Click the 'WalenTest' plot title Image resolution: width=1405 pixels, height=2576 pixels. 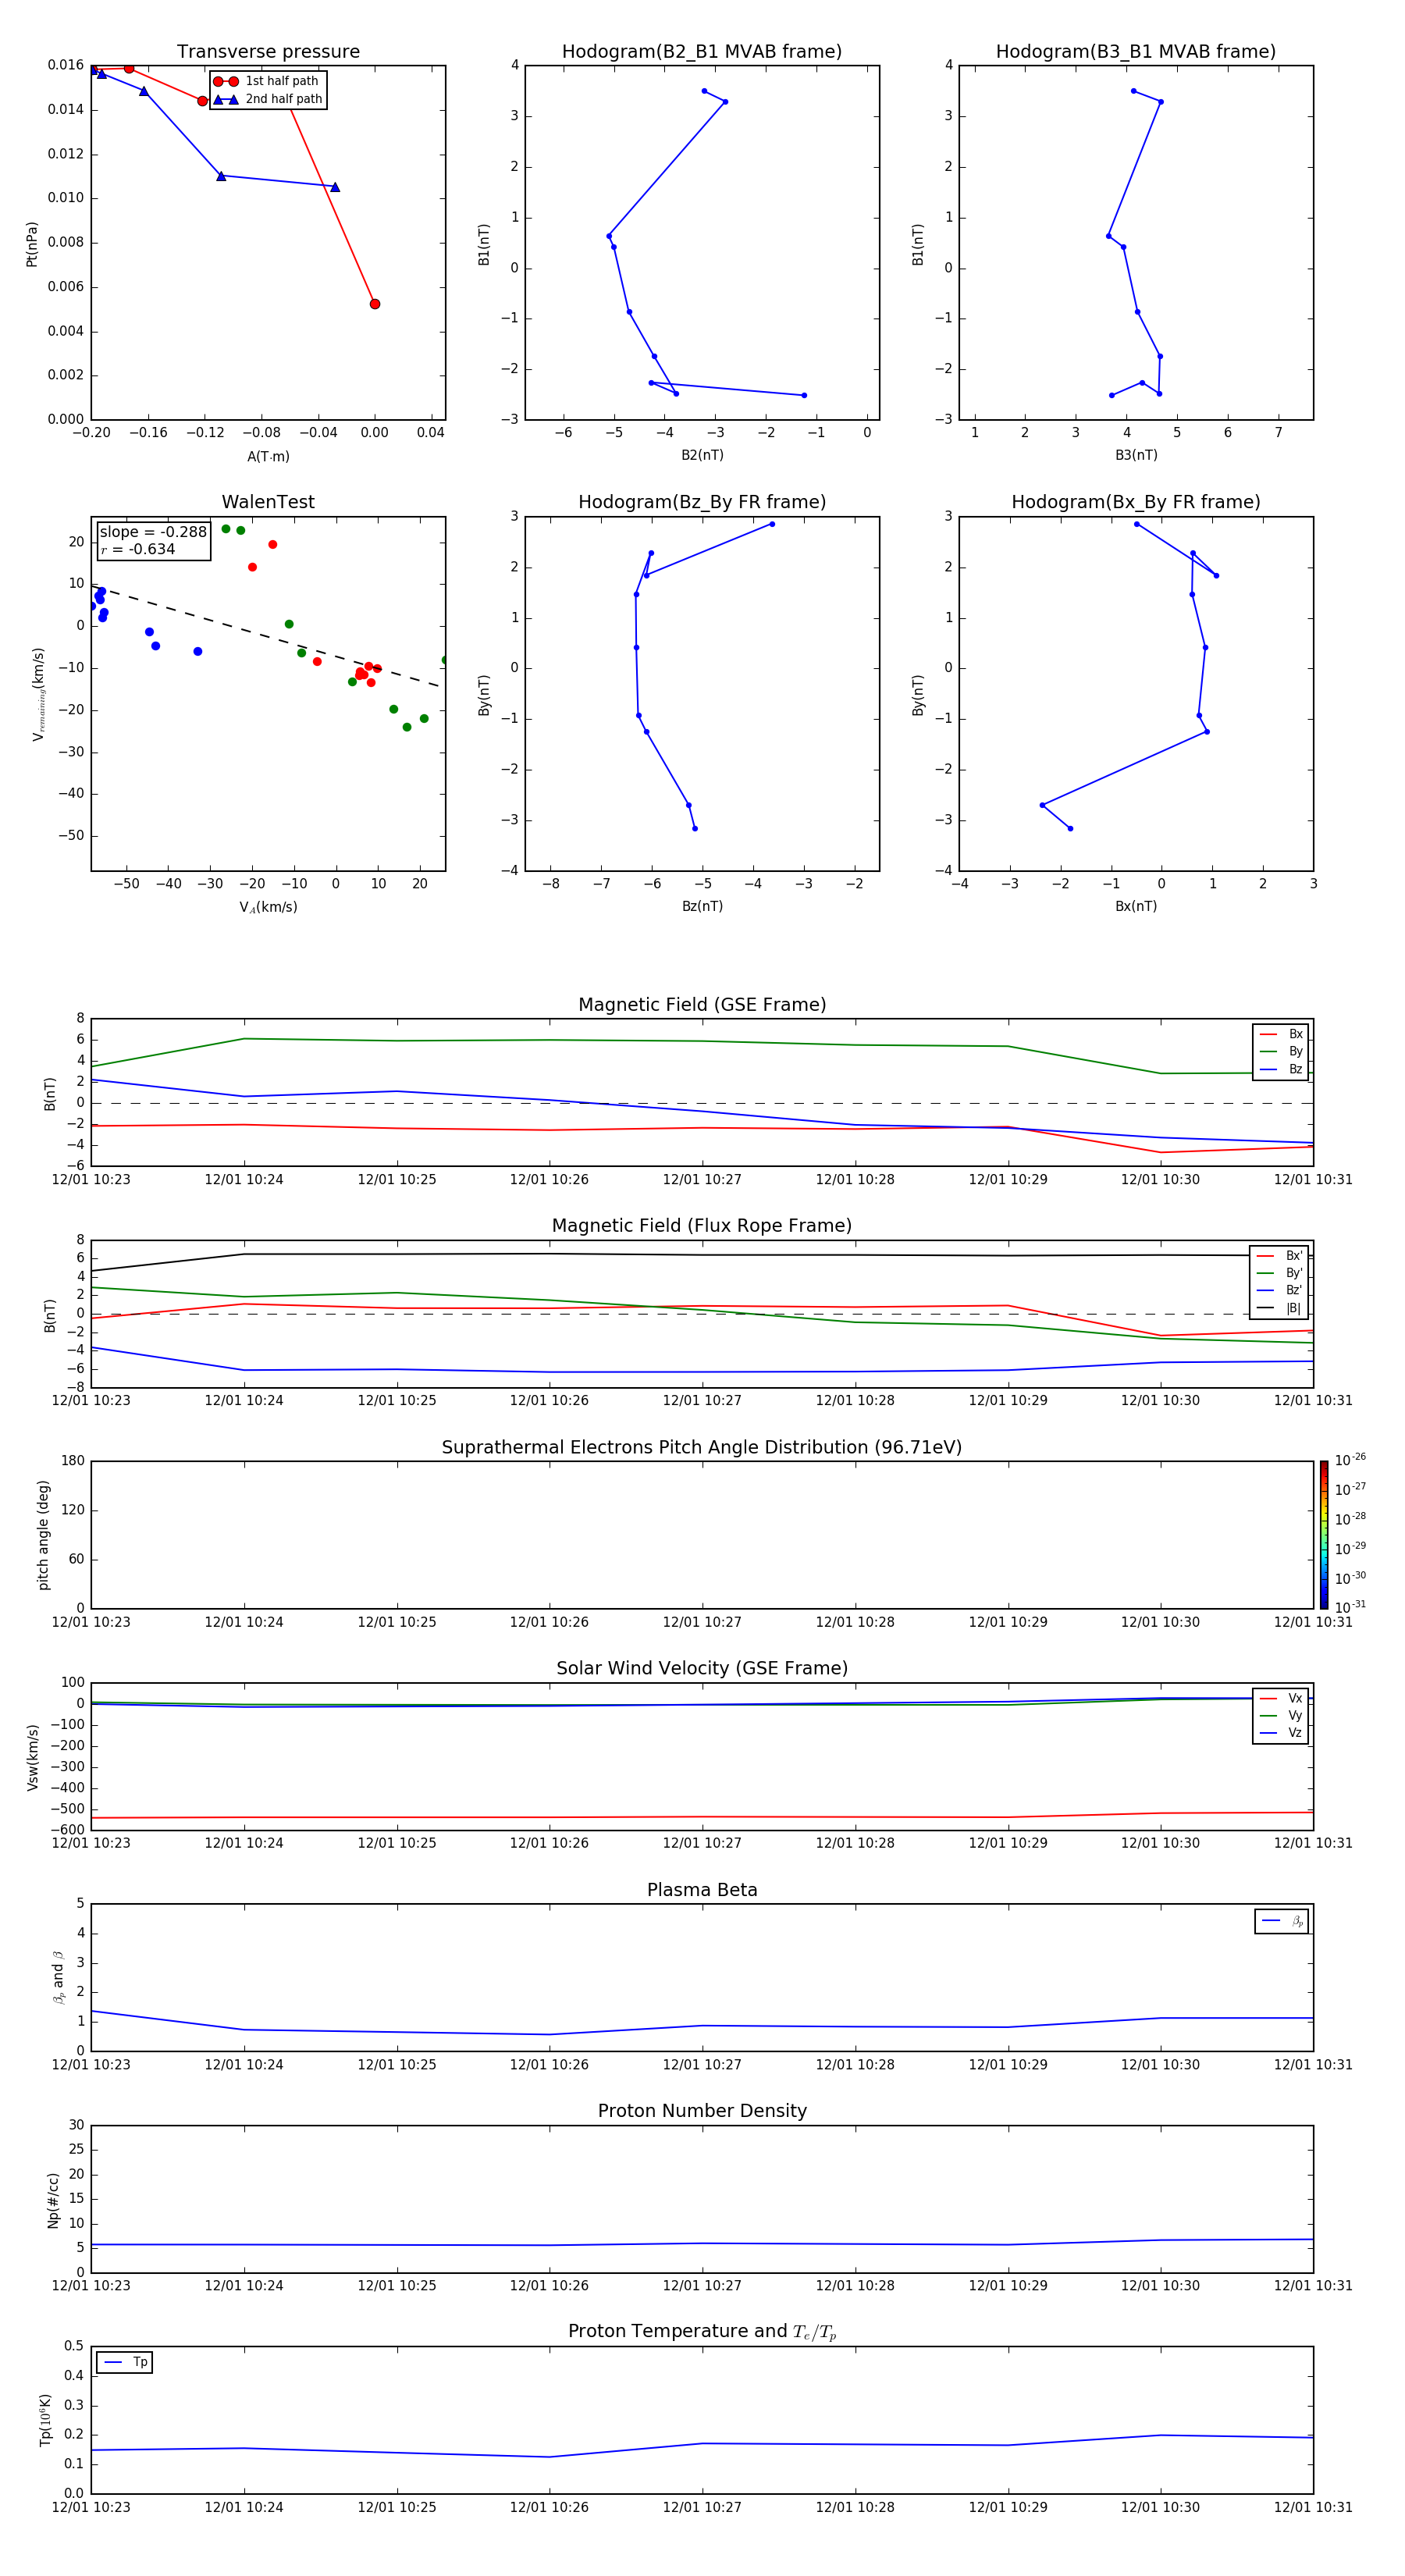(268, 502)
